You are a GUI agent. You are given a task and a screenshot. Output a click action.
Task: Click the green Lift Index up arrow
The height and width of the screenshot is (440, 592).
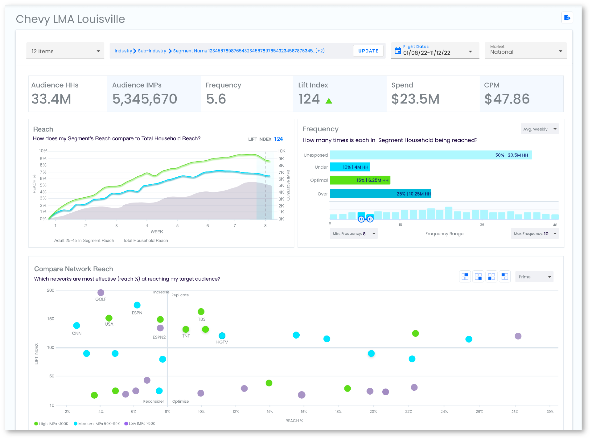pyautogui.click(x=329, y=101)
